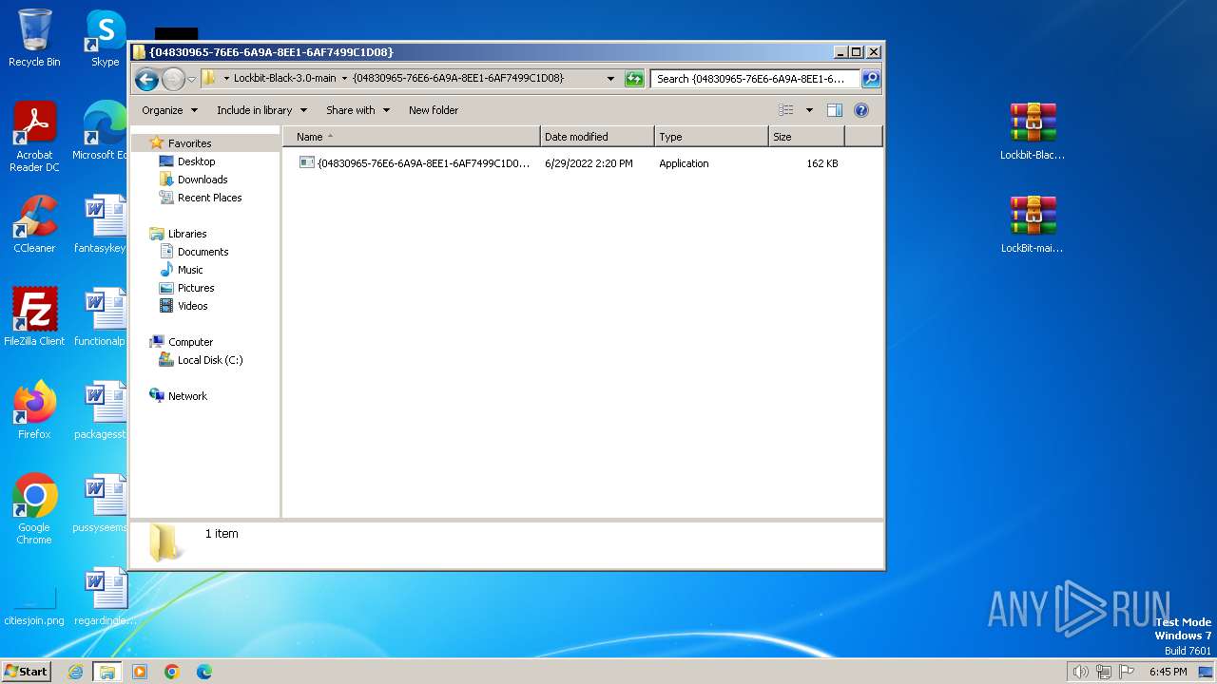Image resolution: width=1217 pixels, height=684 pixels.
Task: Click the refresh button beside address bar
Action: tap(634, 79)
